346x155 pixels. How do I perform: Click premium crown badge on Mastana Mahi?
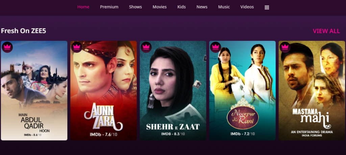click(285, 47)
